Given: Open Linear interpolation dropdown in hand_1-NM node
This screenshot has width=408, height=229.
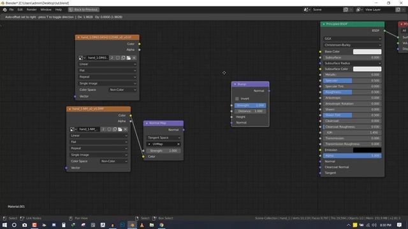Looking at the screenshot, I should (x=99, y=135).
